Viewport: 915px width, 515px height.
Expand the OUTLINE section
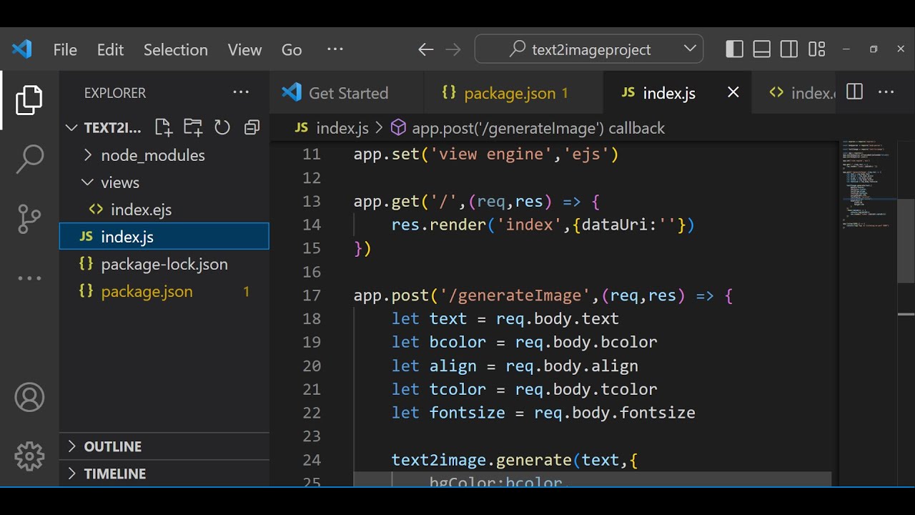coord(112,446)
